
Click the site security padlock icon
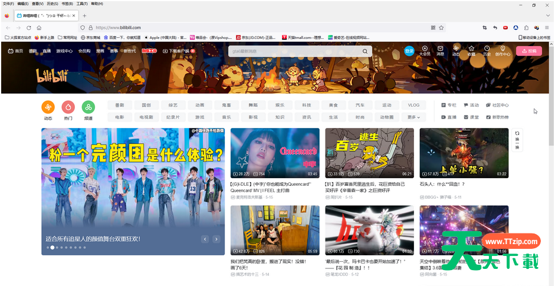click(91, 28)
